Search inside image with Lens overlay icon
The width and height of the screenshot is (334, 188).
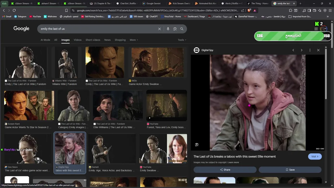197,145
